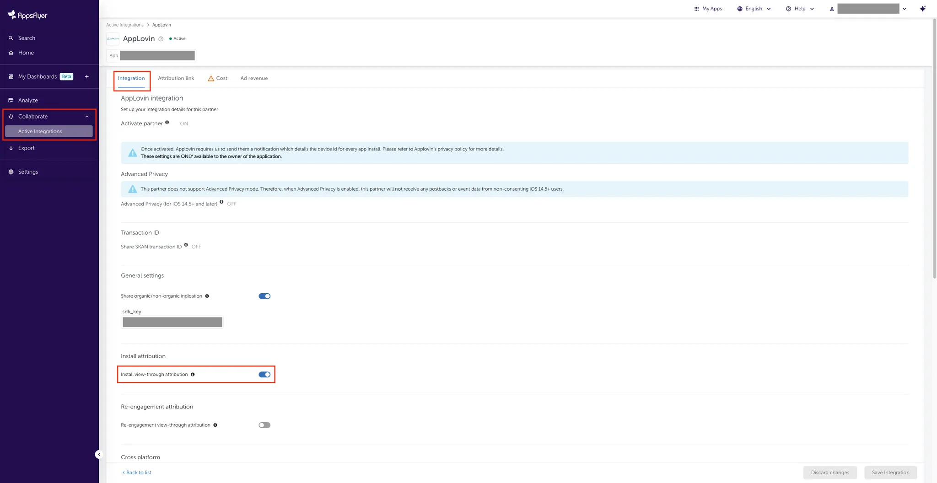Click the Advanced Privacy OFF switch
The height and width of the screenshot is (483, 937).
click(232, 204)
